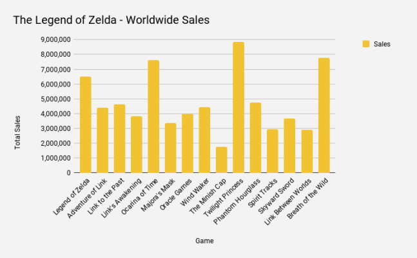The width and height of the screenshot is (417, 258).
Task: Click the 9,000,000 axis value label
Action: click(55, 39)
